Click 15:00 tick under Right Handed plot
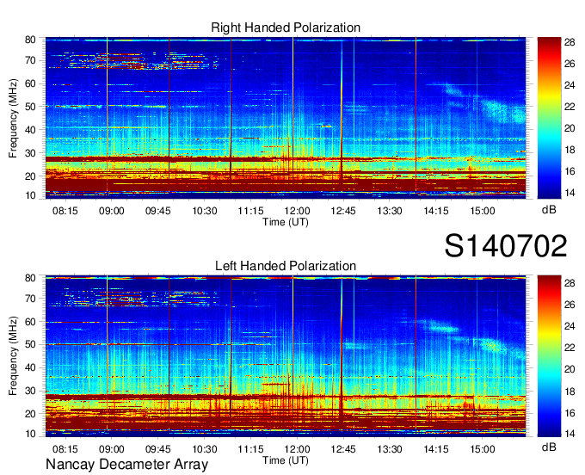This screenshot has width=585, height=475. pyautogui.click(x=482, y=211)
